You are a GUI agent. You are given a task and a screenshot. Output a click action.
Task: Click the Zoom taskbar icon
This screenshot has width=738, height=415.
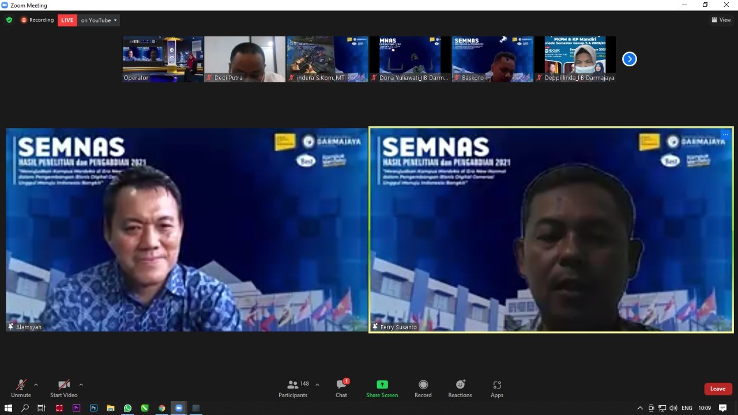tap(179, 408)
